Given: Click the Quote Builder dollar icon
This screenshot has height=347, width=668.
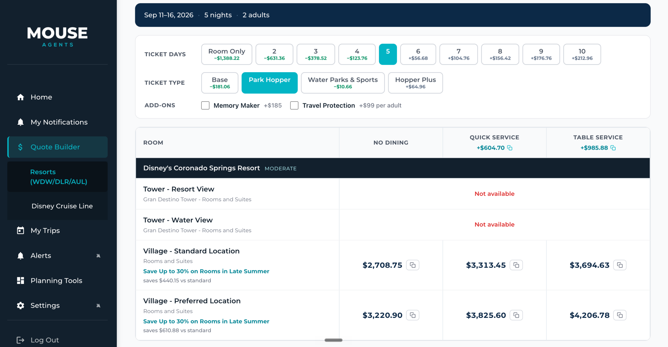Looking at the screenshot, I should pos(20,147).
